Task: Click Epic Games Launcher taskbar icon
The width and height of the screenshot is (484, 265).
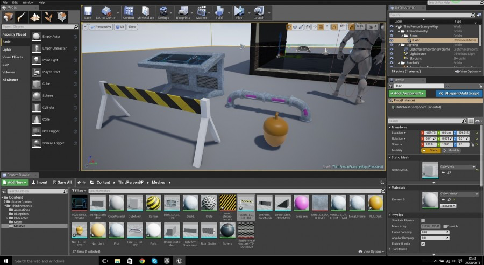Action: click(167, 261)
